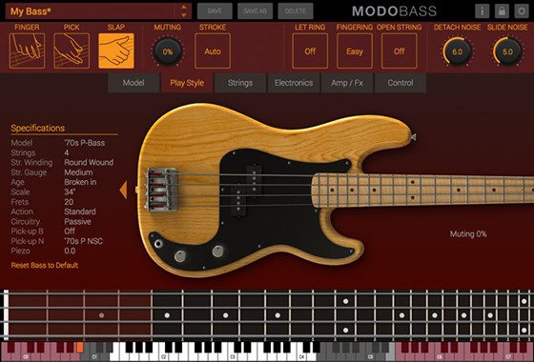Open the info icon in header

483,11
